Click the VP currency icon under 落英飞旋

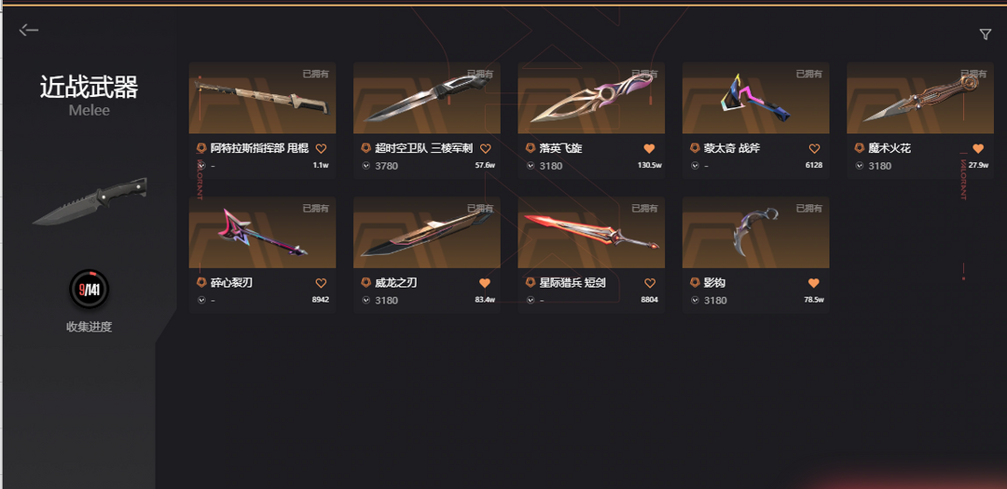coord(531,166)
